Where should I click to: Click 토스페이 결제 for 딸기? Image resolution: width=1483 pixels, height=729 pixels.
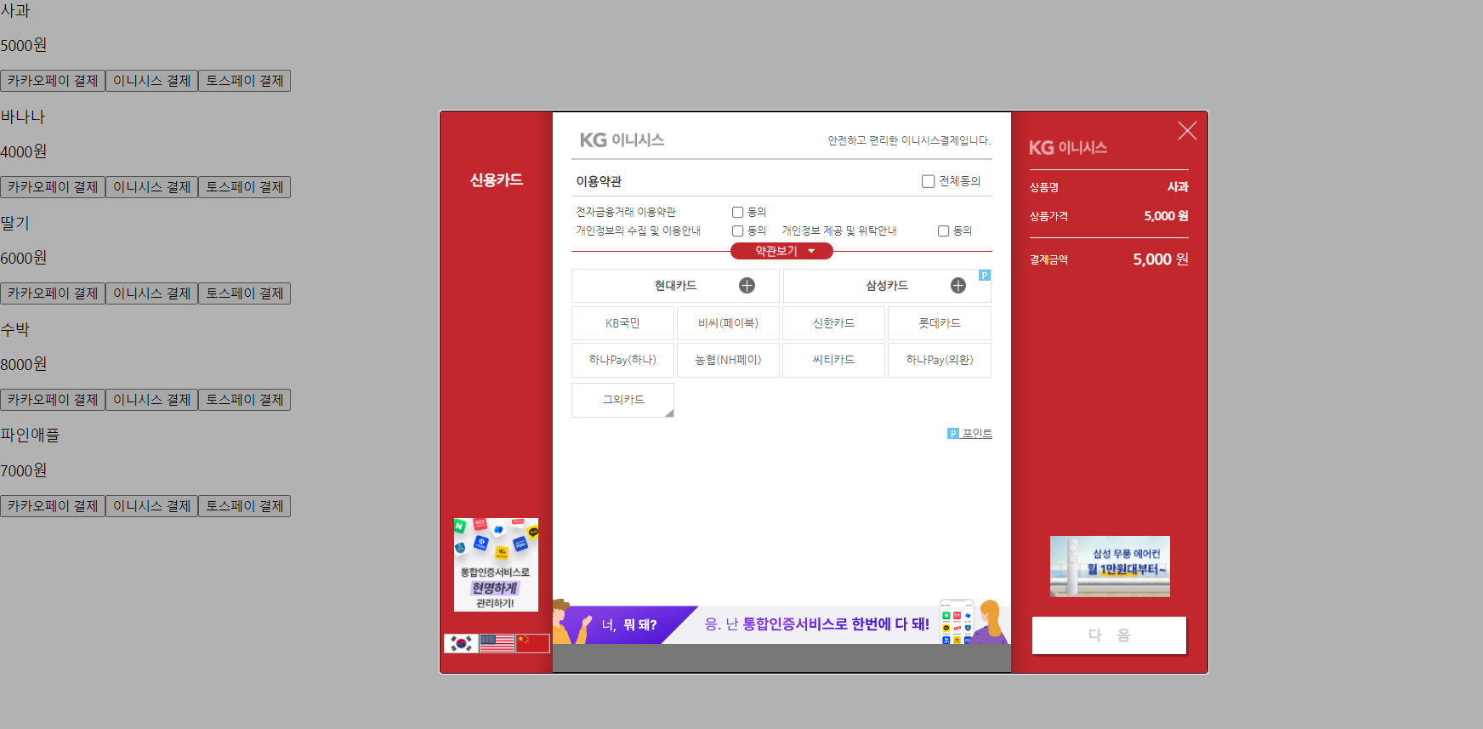point(244,293)
